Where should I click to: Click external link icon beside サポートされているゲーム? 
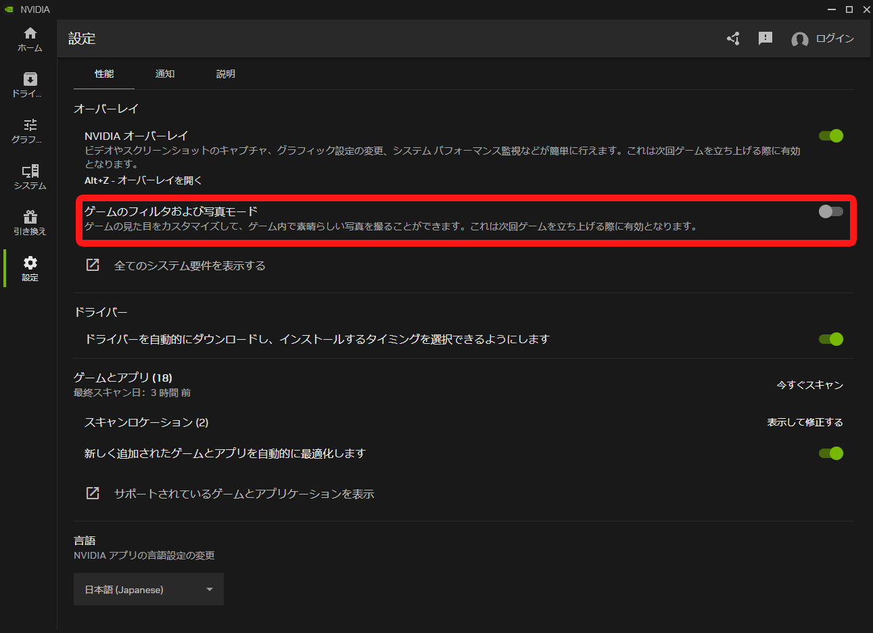click(93, 493)
